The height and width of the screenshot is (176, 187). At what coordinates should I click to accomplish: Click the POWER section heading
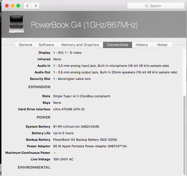[44, 117]
